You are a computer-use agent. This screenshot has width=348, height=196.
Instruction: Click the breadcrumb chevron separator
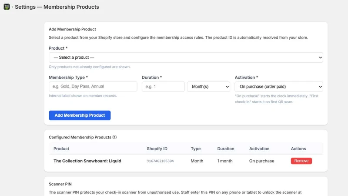coord(12,7)
